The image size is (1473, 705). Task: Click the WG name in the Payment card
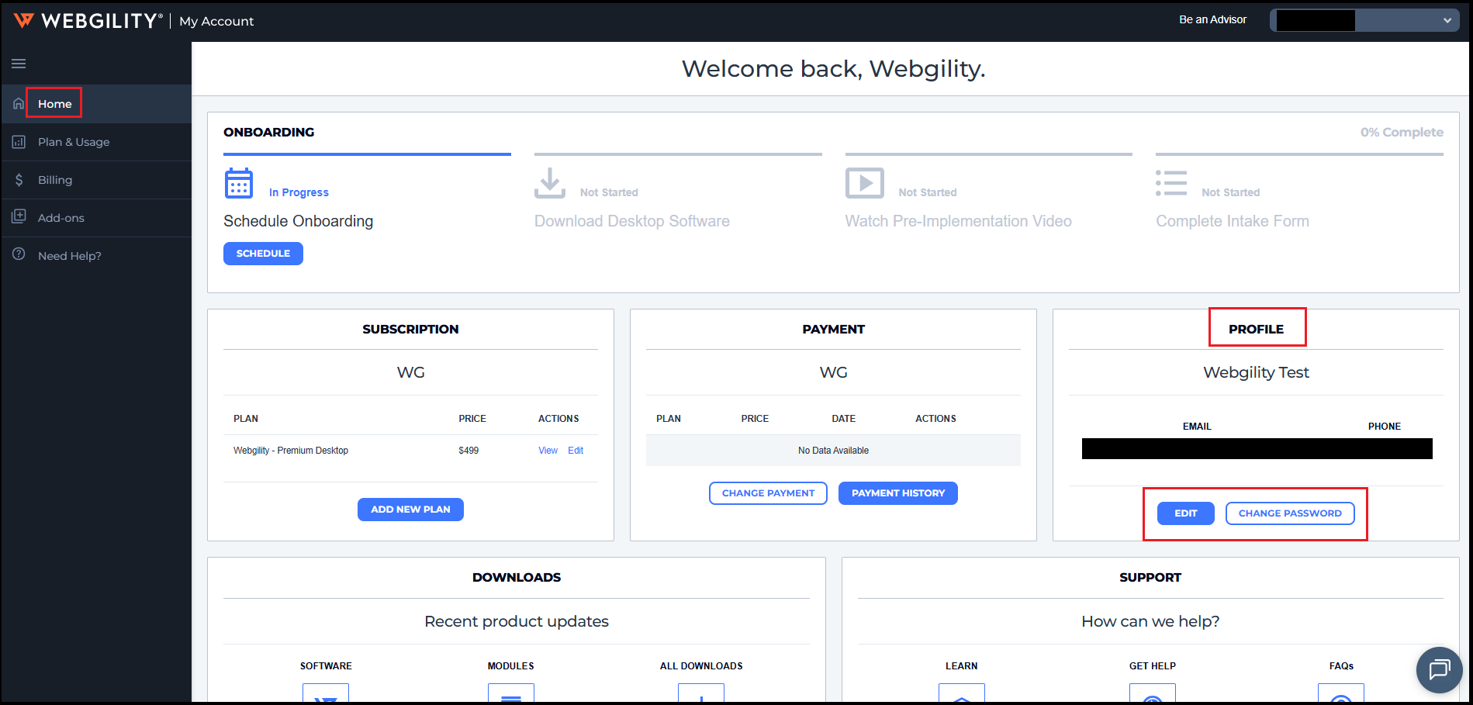(x=834, y=372)
